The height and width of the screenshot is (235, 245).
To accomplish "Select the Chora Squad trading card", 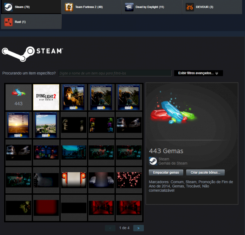I will tap(46, 125).
